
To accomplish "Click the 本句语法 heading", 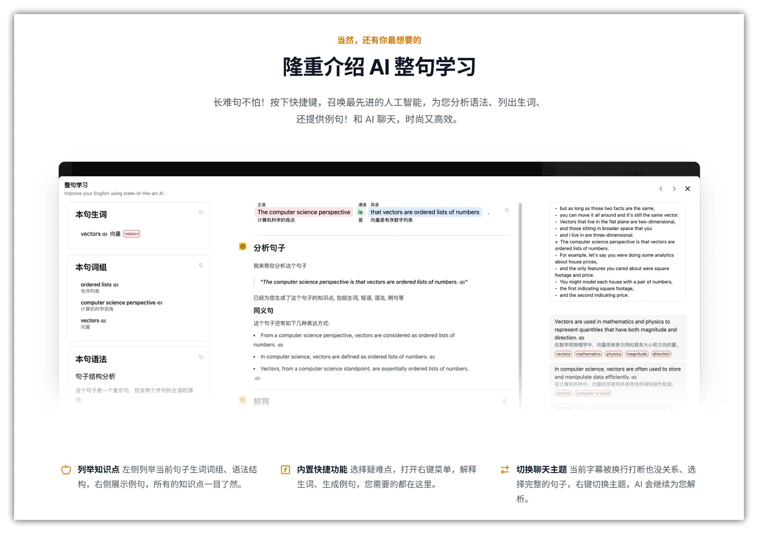I will [x=91, y=359].
